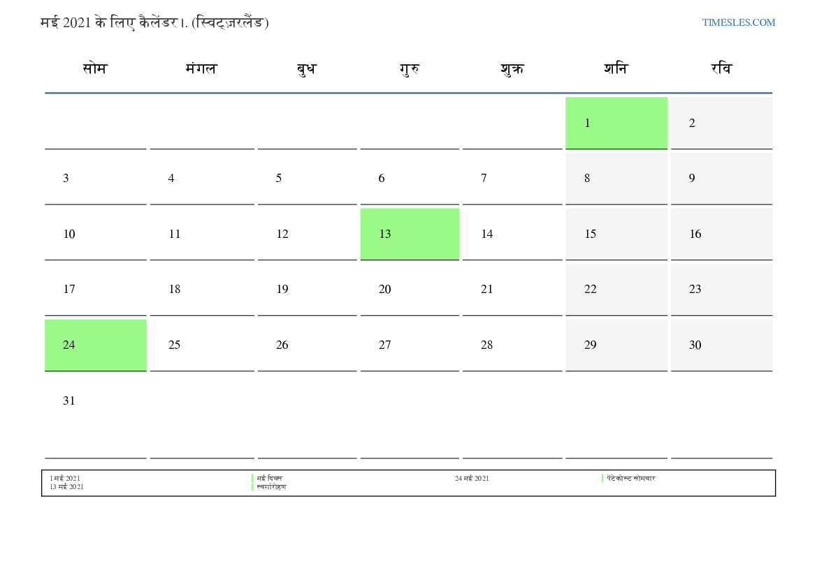Select date 5 in the calendar
Viewport: 817px width, 577px height.
tap(308, 179)
